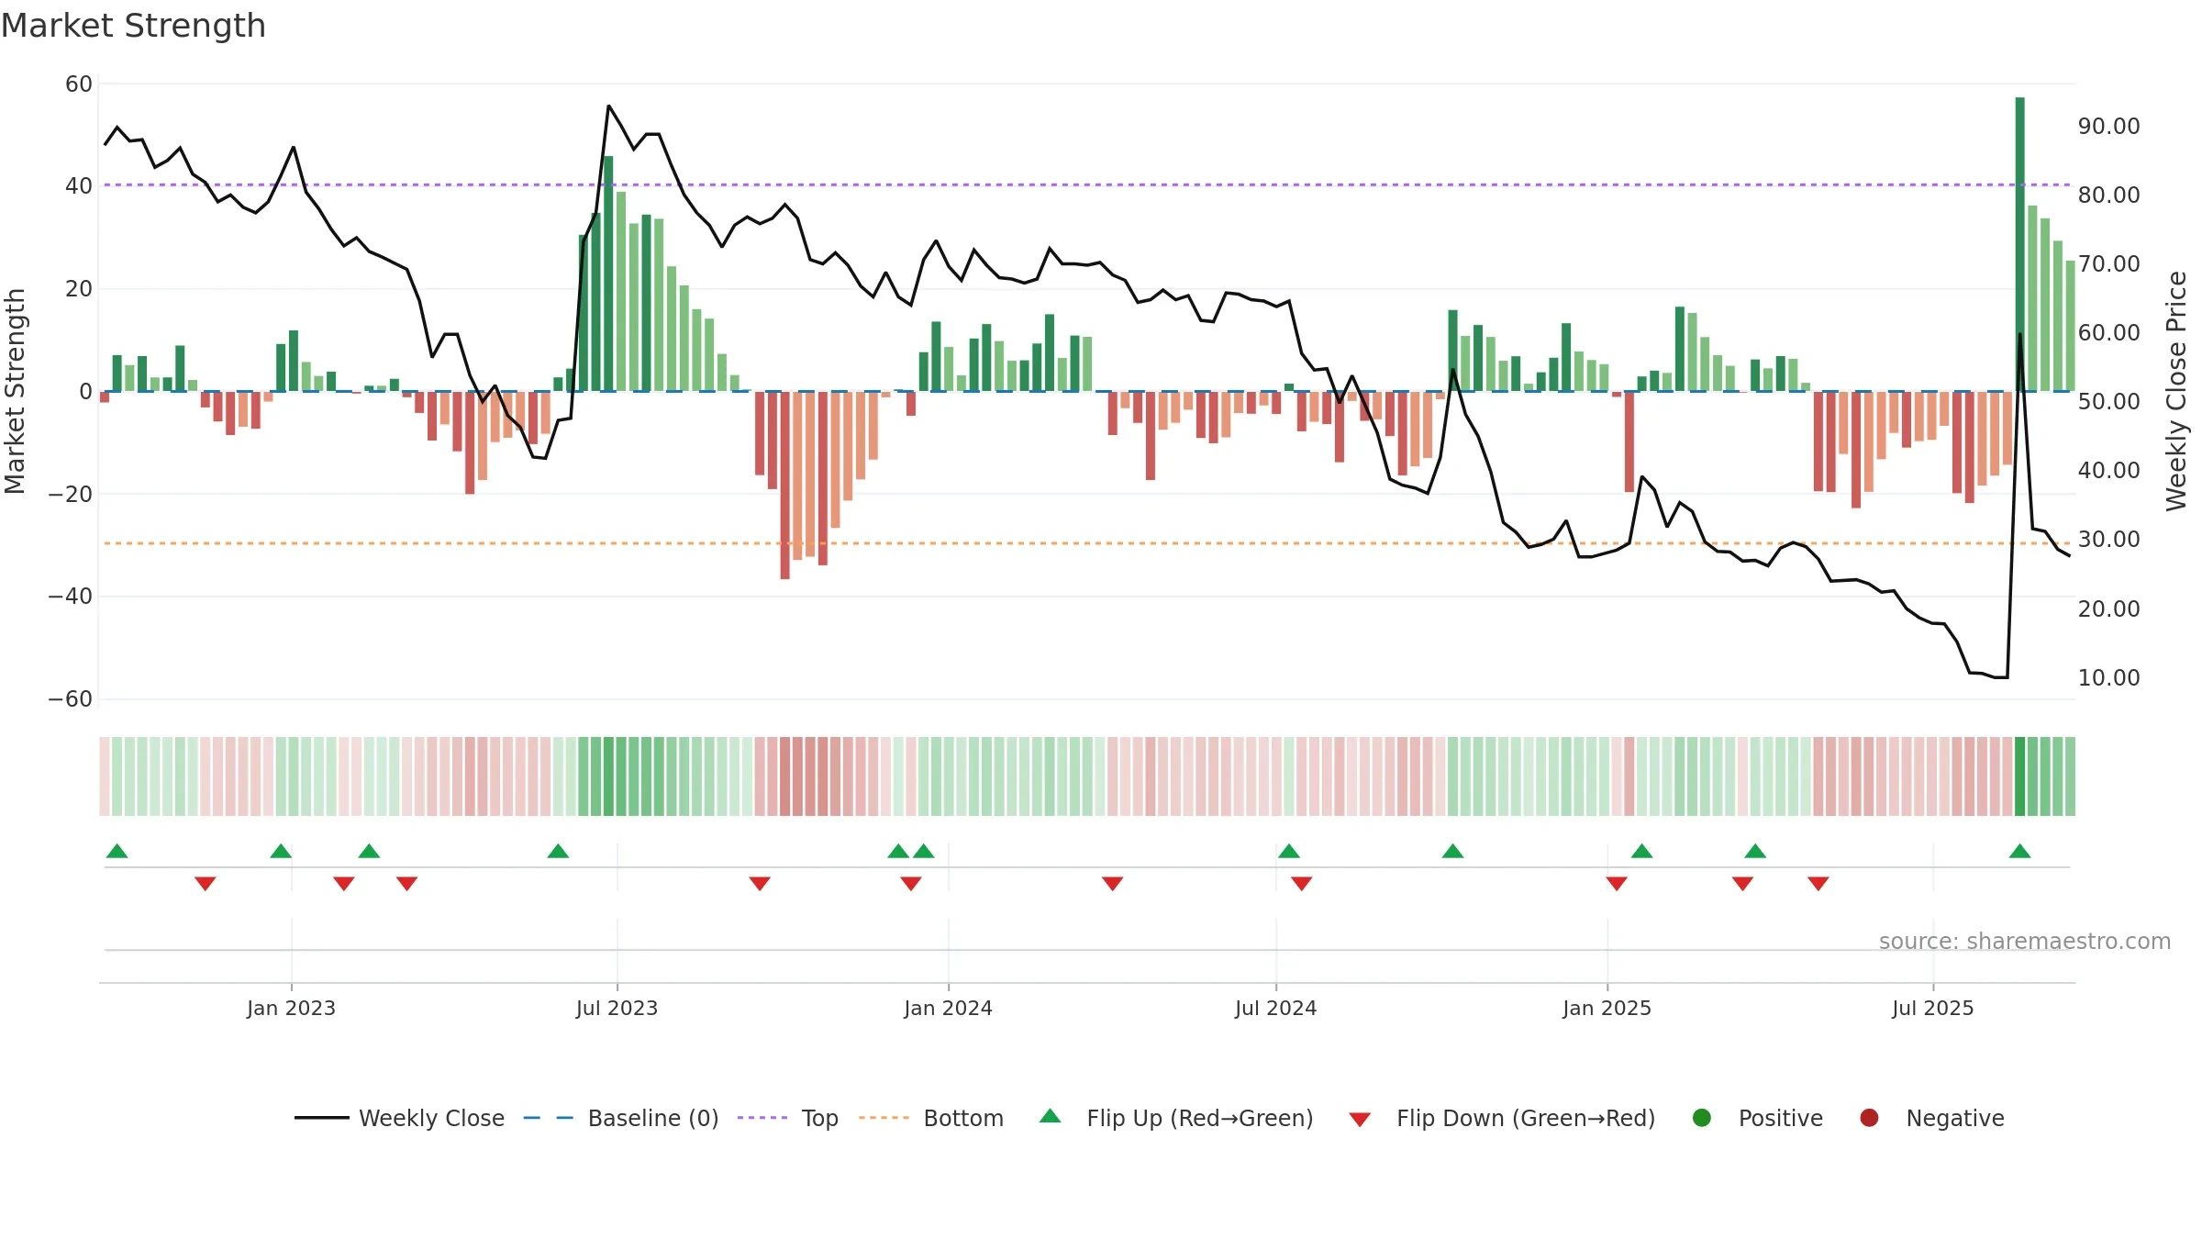
Task: Click the deepest red strength bar near October 2023
Action: (x=785, y=486)
